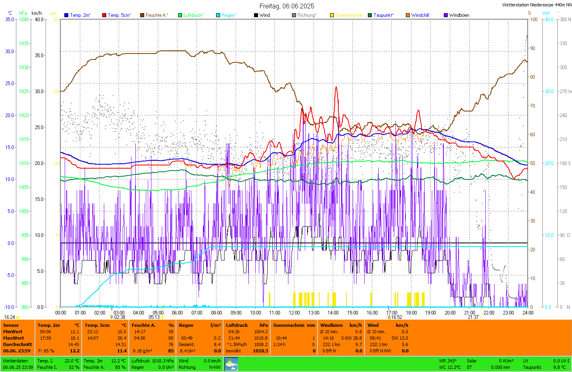Viewport: 572px width, 372px height.
Task: Click the cloudy weather condition icon
Action: [231, 364]
